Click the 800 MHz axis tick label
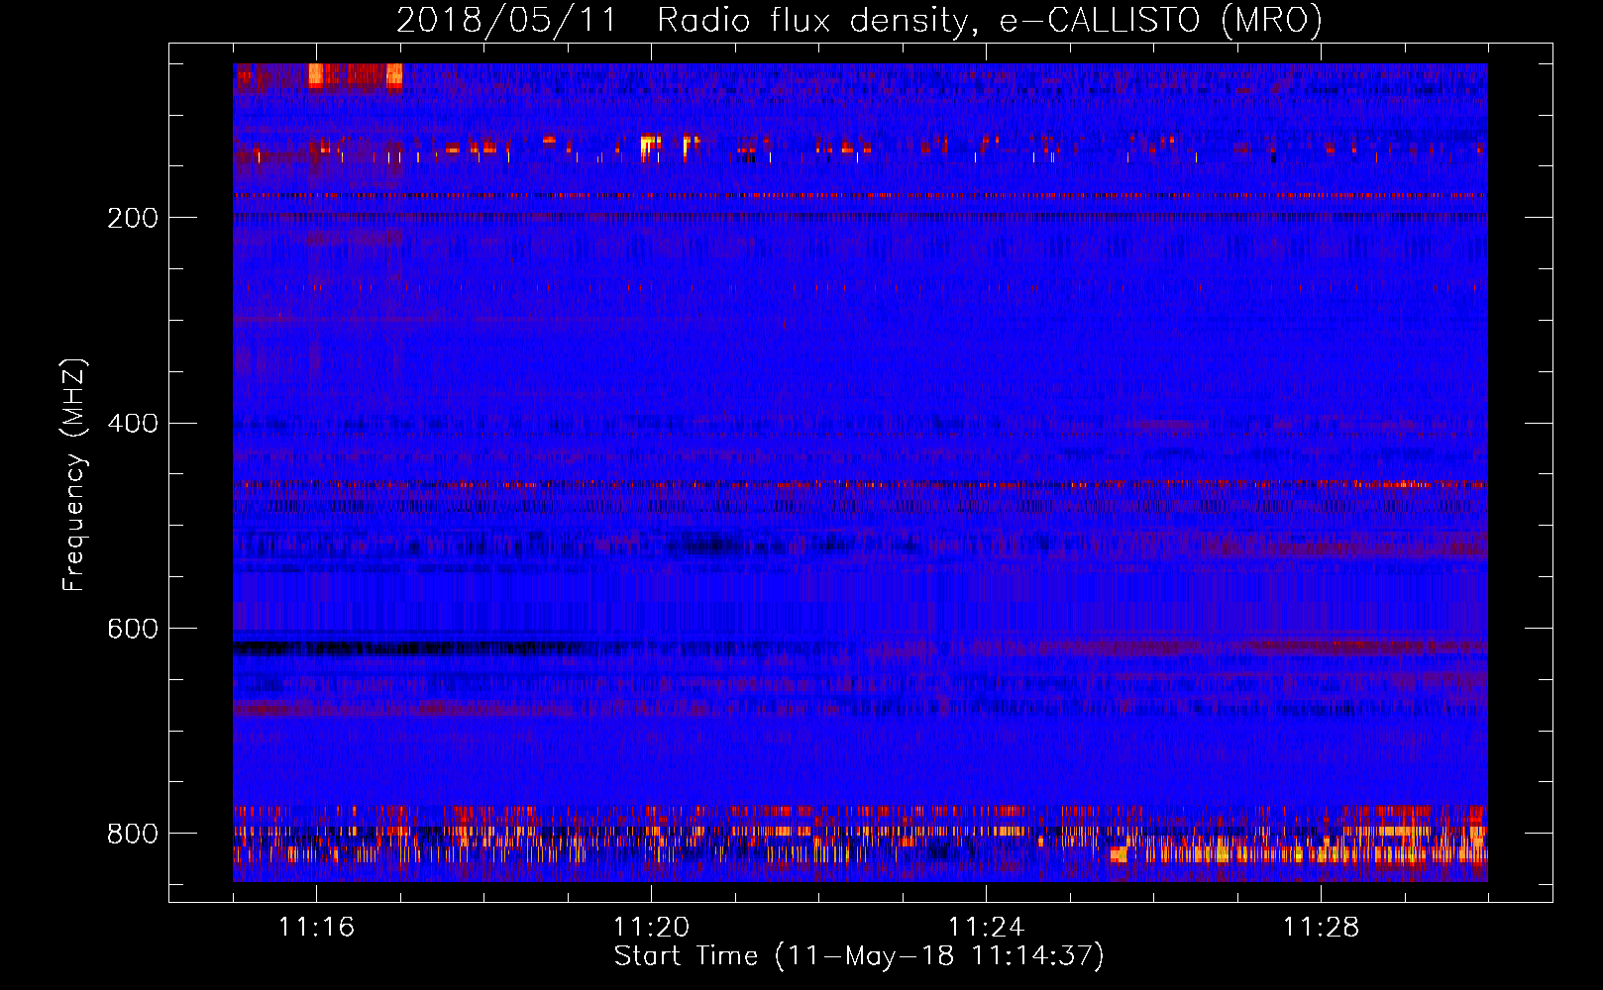Image resolution: width=1603 pixels, height=990 pixels. [133, 834]
